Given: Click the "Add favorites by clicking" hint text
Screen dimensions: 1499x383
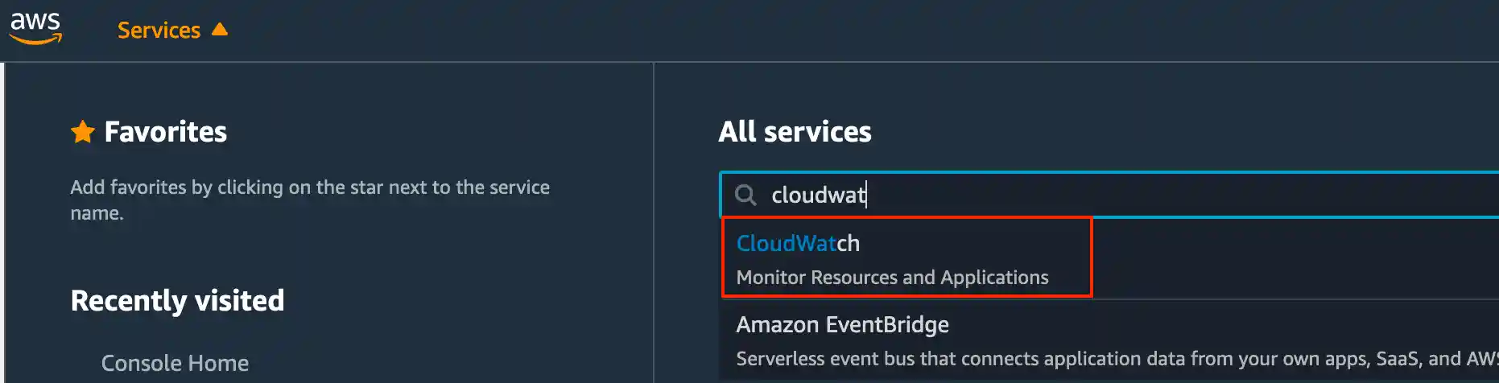Looking at the screenshot, I should point(310,187).
